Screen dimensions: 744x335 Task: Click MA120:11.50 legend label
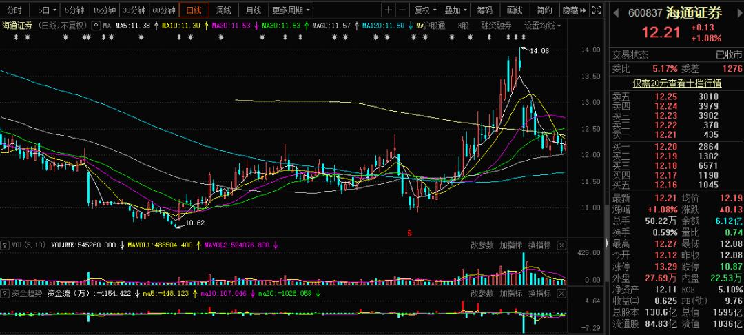(x=384, y=26)
